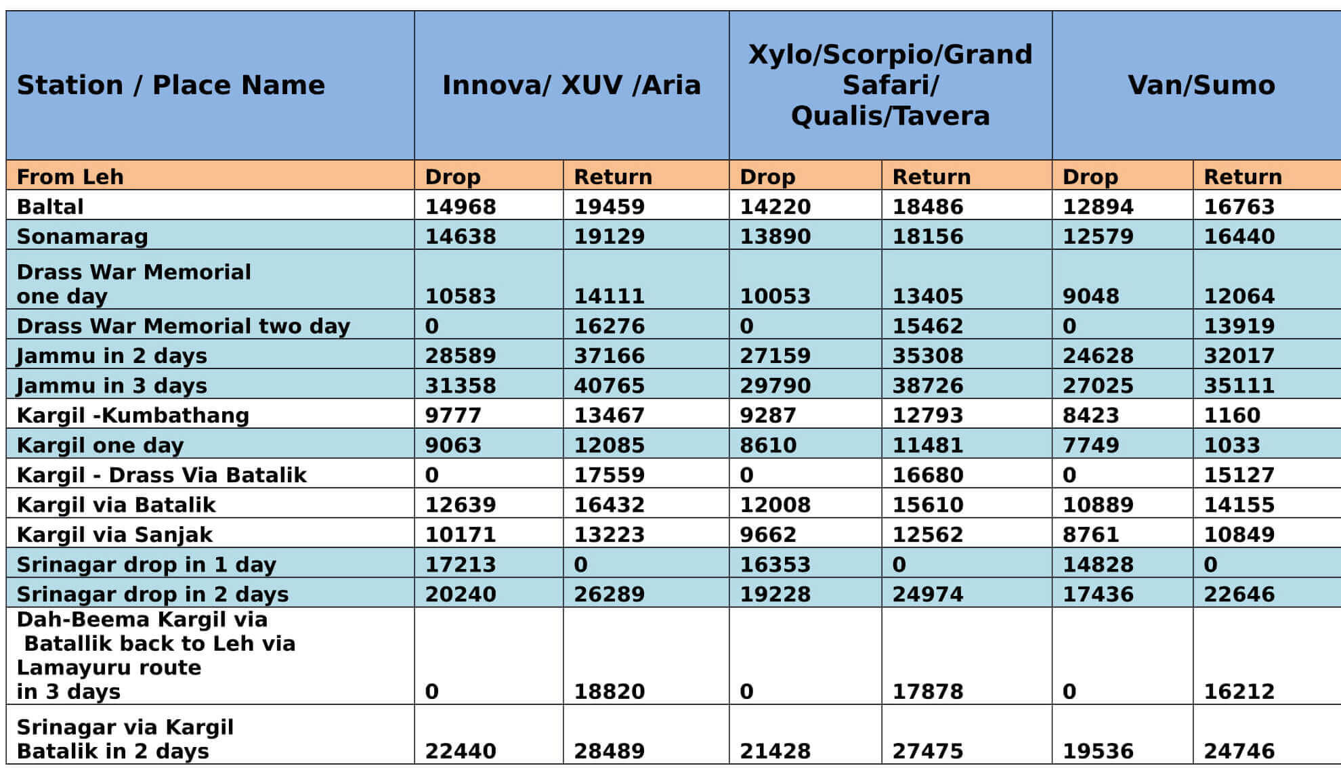Screen dimensions: 1341x768
Task: Select the 'Baltal' row label
Action: point(50,207)
